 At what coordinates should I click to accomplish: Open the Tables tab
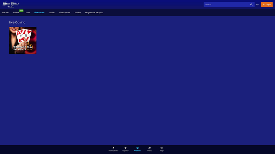point(51,12)
